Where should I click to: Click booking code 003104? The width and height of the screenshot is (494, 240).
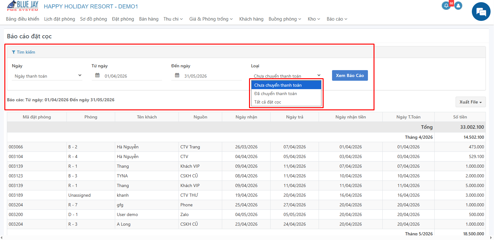coord(16,156)
